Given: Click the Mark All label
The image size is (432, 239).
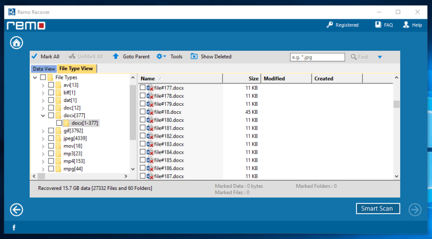Looking at the screenshot, I should [x=50, y=57].
